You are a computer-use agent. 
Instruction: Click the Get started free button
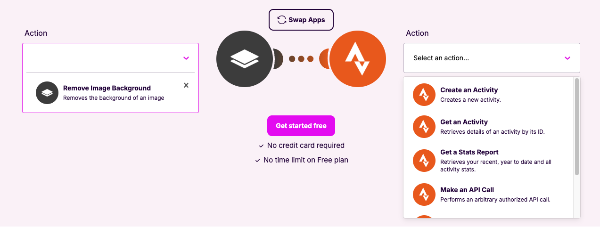(x=301, y=126)
